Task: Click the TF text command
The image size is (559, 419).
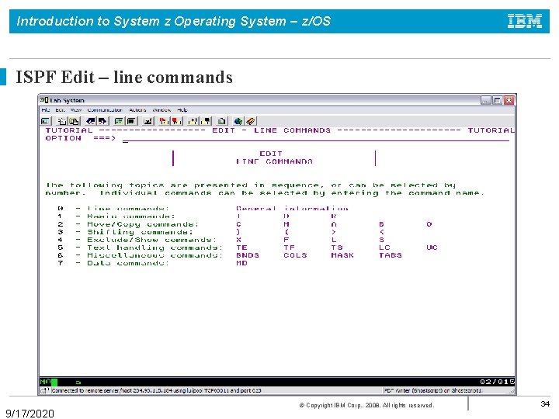Action: [289, 248]
